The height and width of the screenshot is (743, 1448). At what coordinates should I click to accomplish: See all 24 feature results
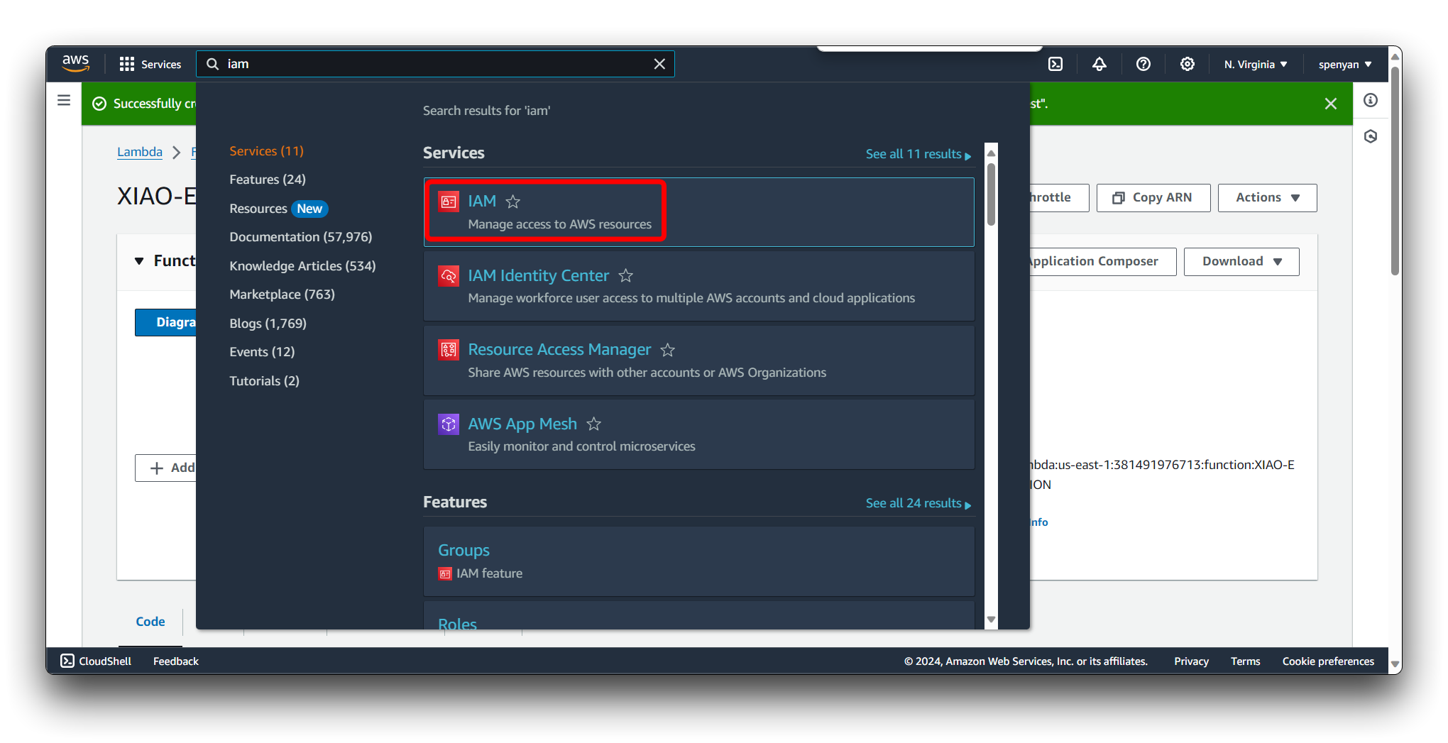[918, 503]
